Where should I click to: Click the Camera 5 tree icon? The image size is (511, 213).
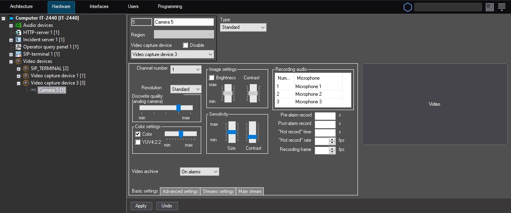click(34, 90)
